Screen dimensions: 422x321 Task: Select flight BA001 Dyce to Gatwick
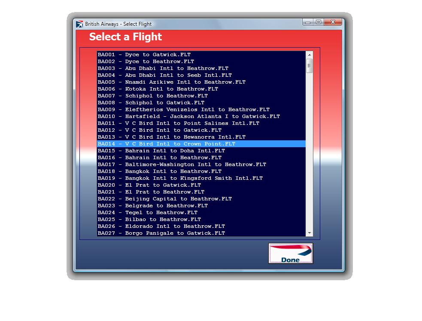[201, 55]
